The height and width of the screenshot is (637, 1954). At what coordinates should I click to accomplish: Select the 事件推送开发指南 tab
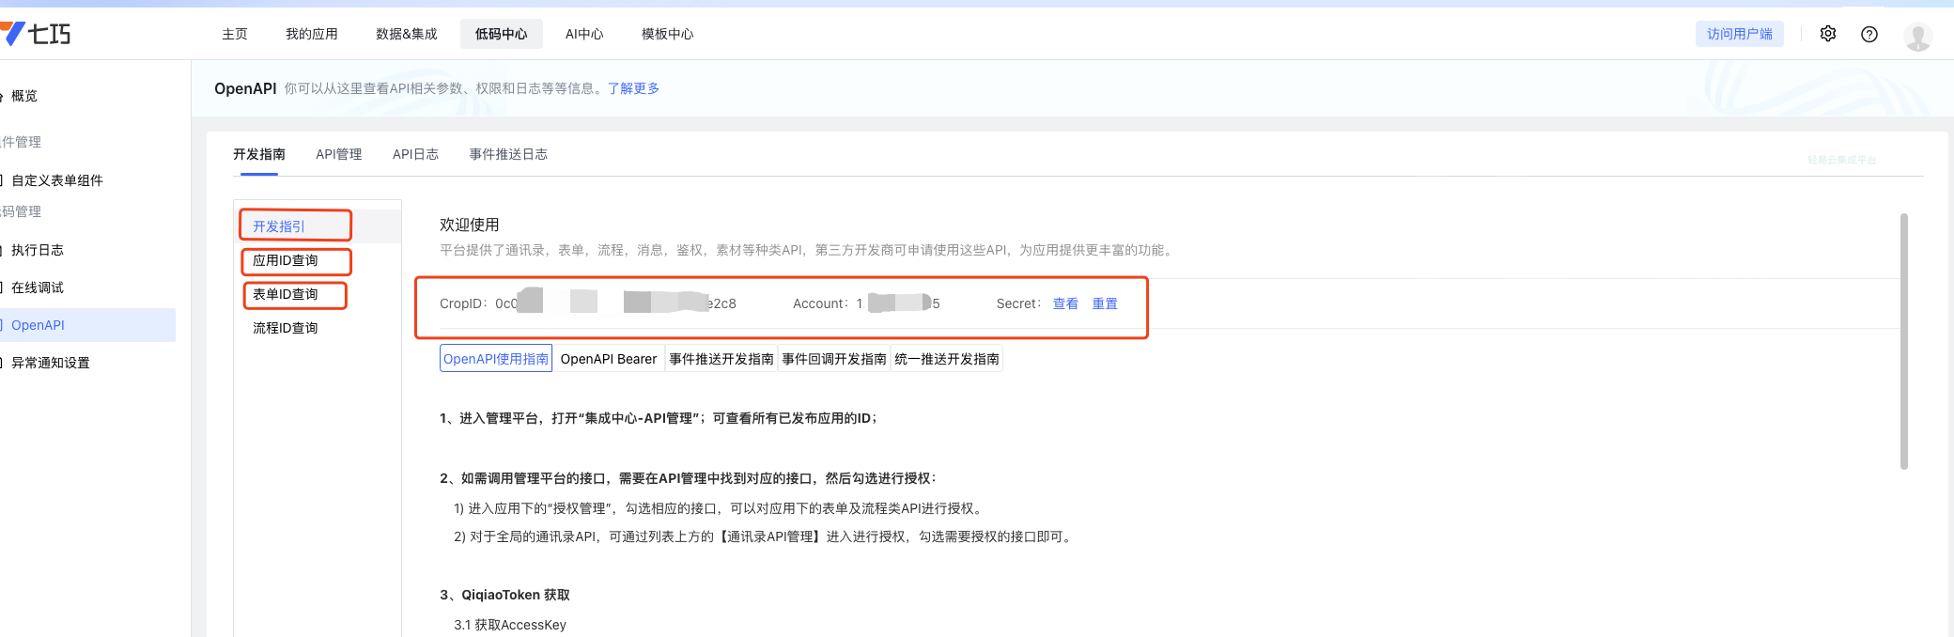[721, 359]
